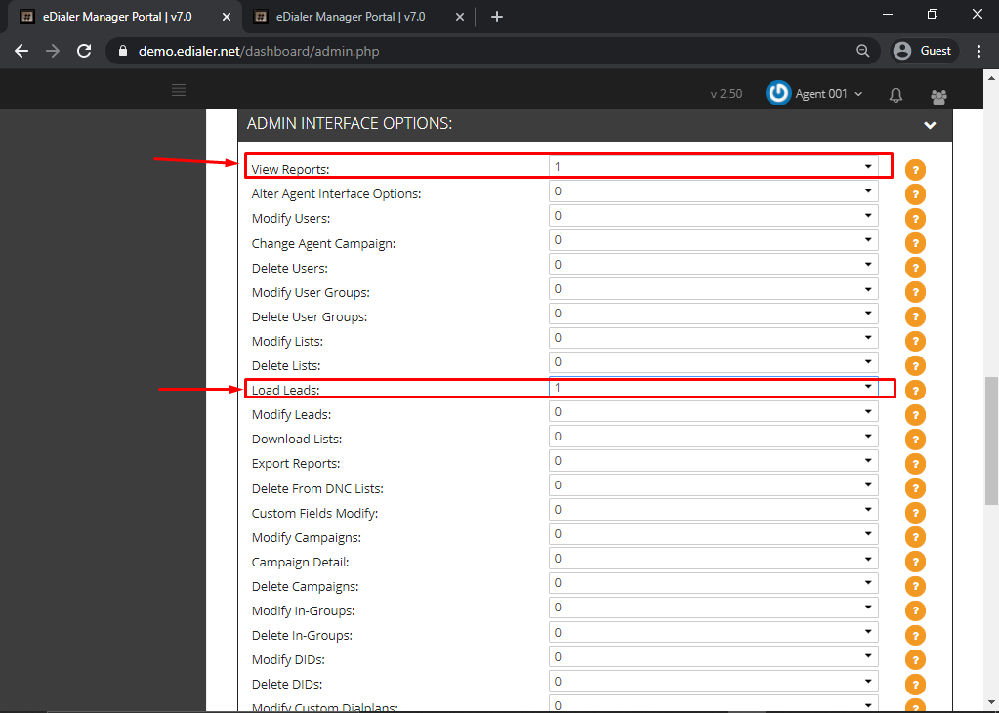This screenshot has width=999, height=713.
Task: Reload the page with refresh icon
Action: 84,51
